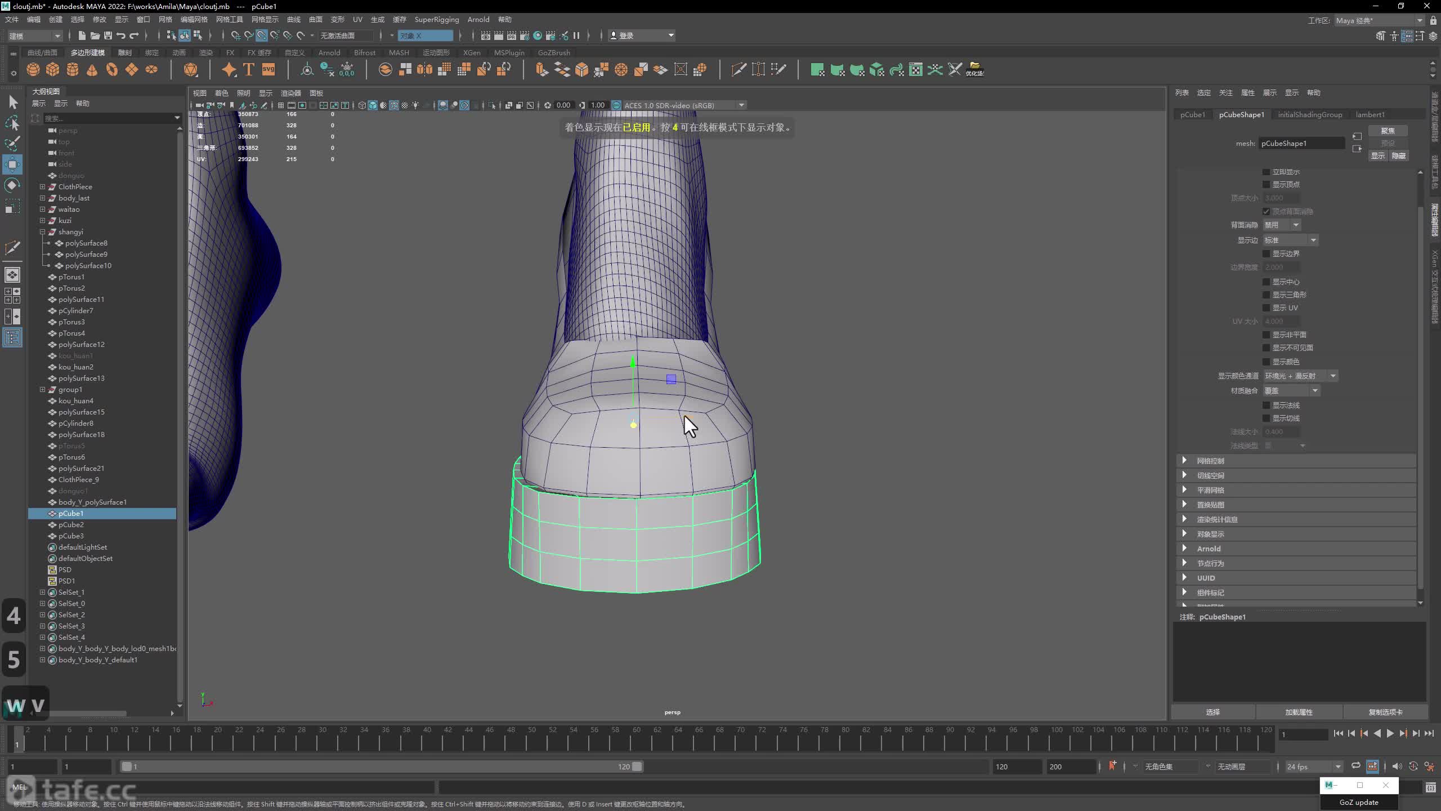Enable the 显示颜色 checkbox
This screenshot has height=811, width=1441.
pos(1266,362)
